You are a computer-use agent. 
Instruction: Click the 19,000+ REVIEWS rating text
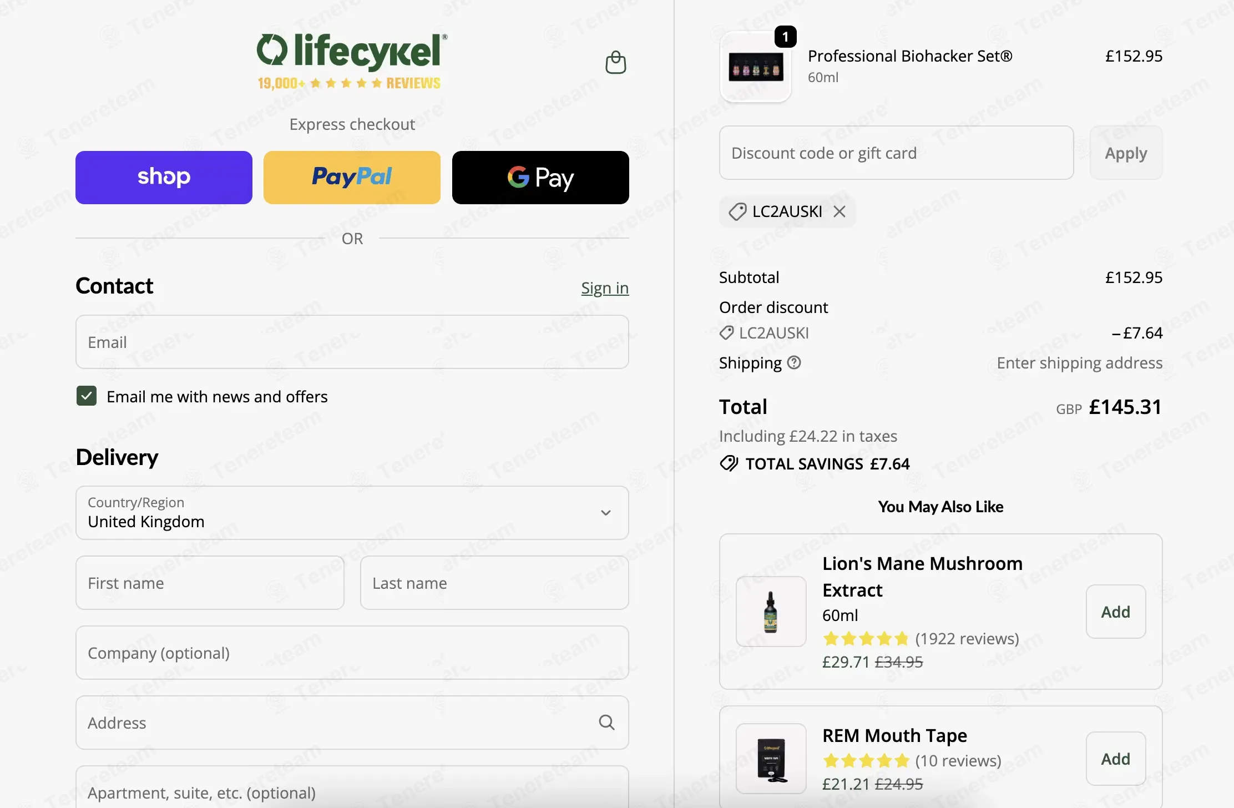point(350,83)
